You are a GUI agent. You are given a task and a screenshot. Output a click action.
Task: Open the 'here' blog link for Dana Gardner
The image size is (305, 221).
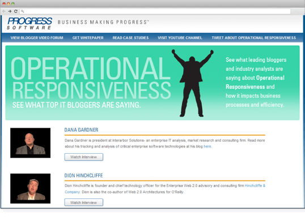pyautogui.click(x=207, y=146)
